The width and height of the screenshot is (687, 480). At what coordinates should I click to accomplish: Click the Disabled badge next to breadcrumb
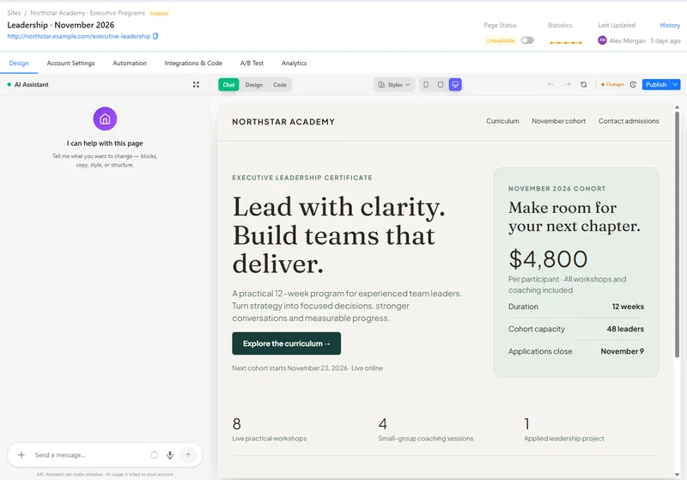159,14
